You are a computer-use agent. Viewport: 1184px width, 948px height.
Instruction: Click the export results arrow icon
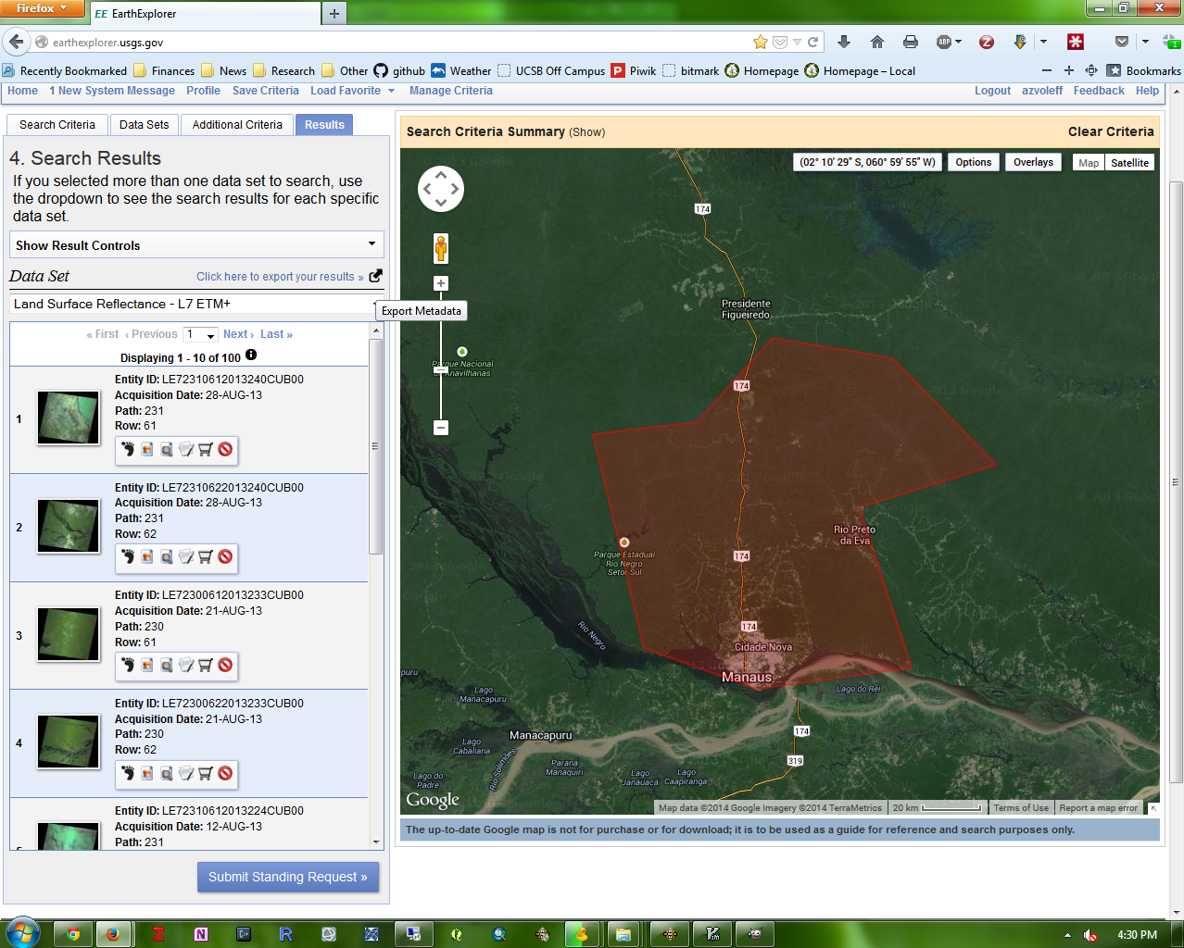[375, 276]
